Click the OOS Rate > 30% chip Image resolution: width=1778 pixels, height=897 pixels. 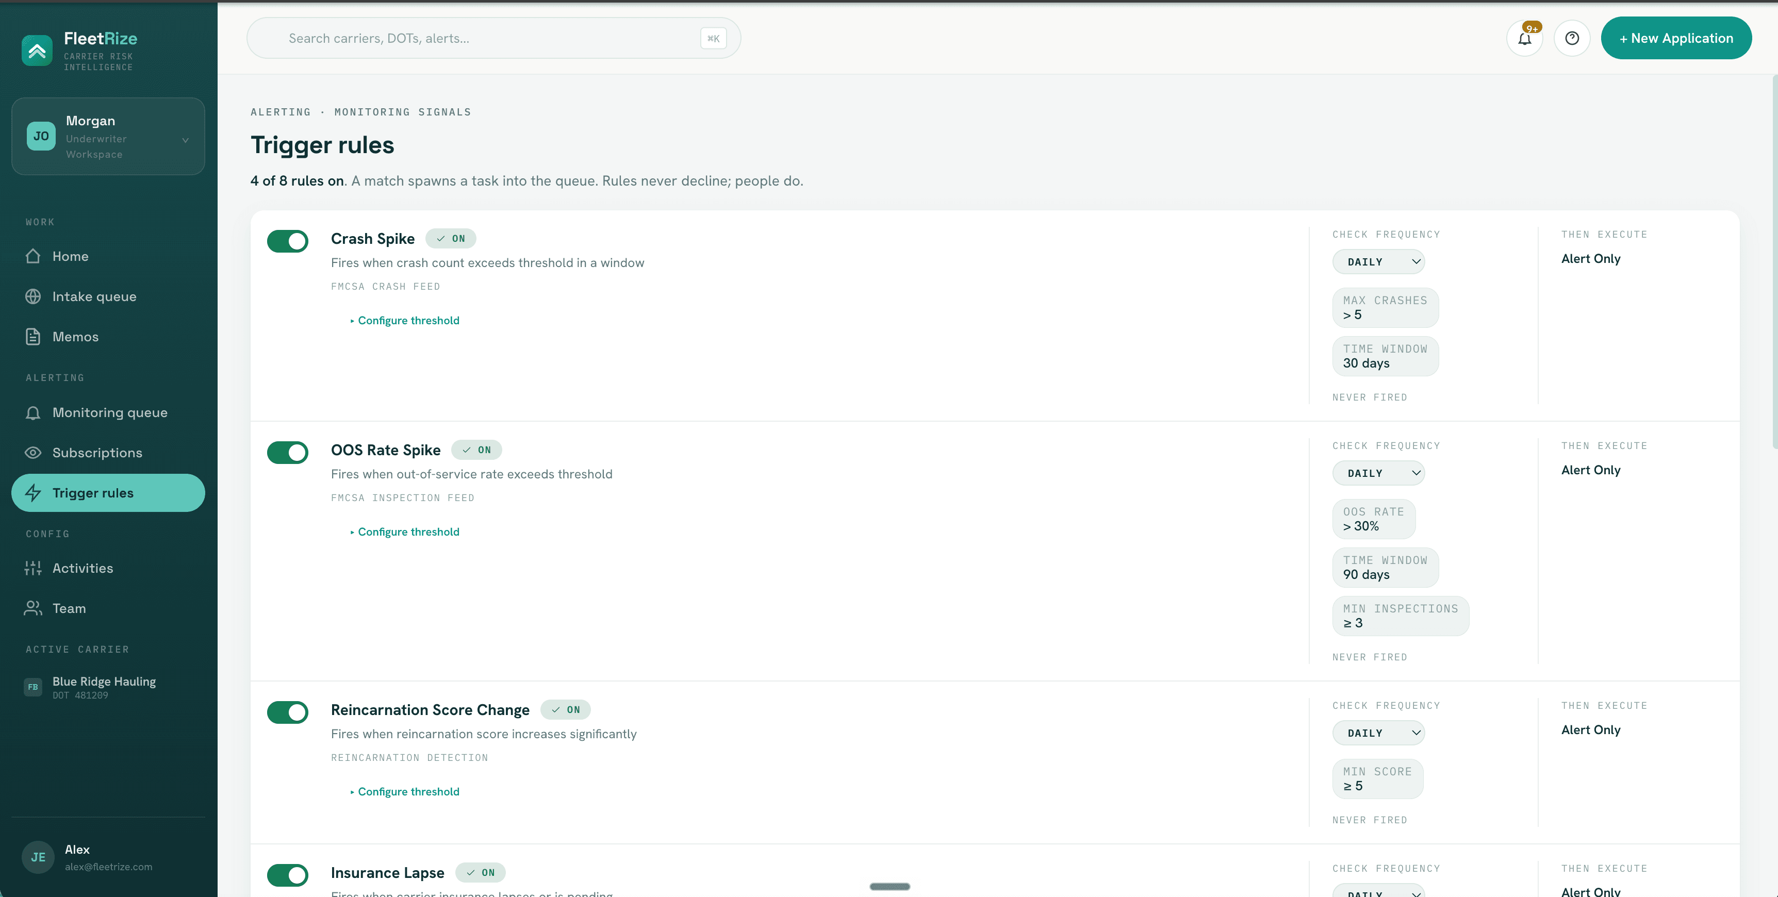point(1374,519)
